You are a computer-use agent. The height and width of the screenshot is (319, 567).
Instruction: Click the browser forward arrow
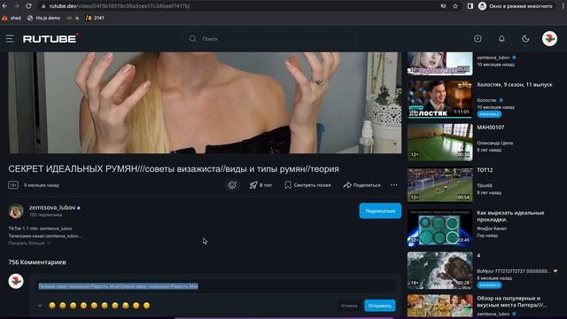point(17,6)
